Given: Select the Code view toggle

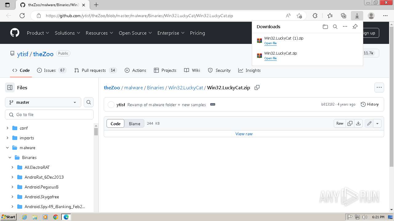Looking at the screenshot, I should click(x=115, y=123).
